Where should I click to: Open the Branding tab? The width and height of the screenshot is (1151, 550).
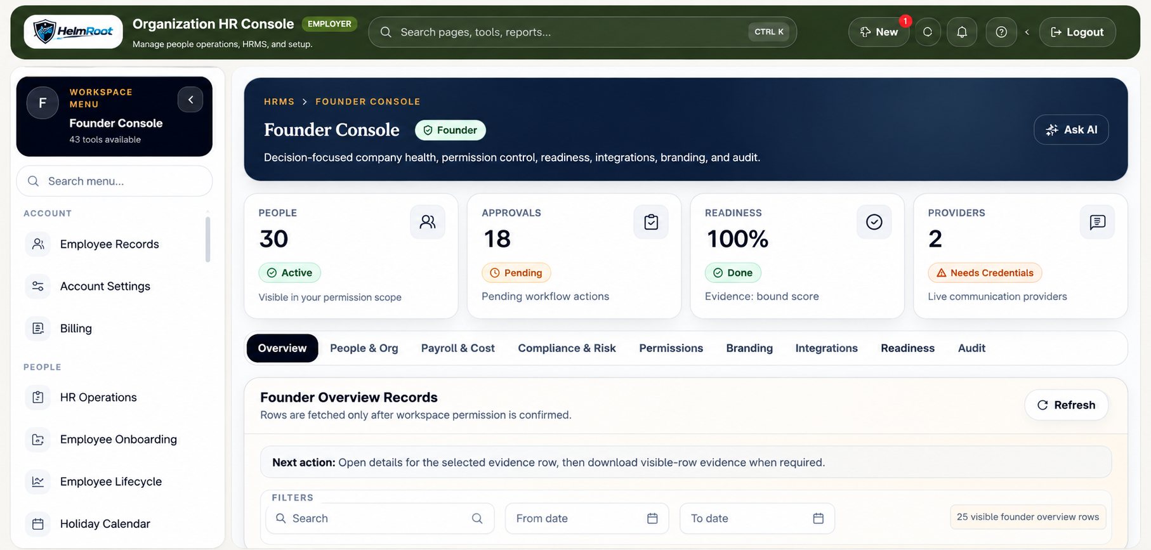[x=749, y=348]
